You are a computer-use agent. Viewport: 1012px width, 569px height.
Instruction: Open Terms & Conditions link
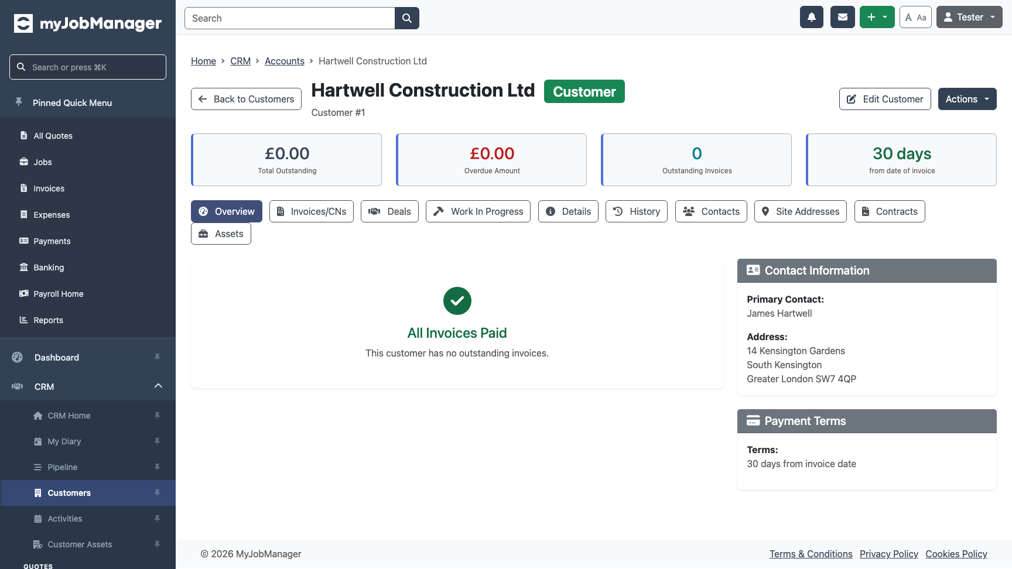tap(811, 554)
